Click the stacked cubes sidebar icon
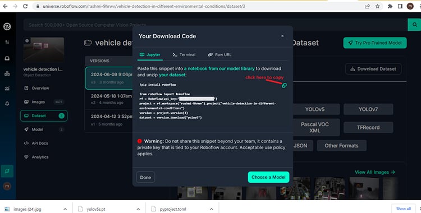This screenshot has width=421, height=213. coord(7,73)
